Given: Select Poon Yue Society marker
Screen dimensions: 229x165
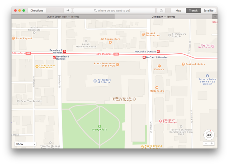Looking at the screenshot, I should (x=18, y=101).
